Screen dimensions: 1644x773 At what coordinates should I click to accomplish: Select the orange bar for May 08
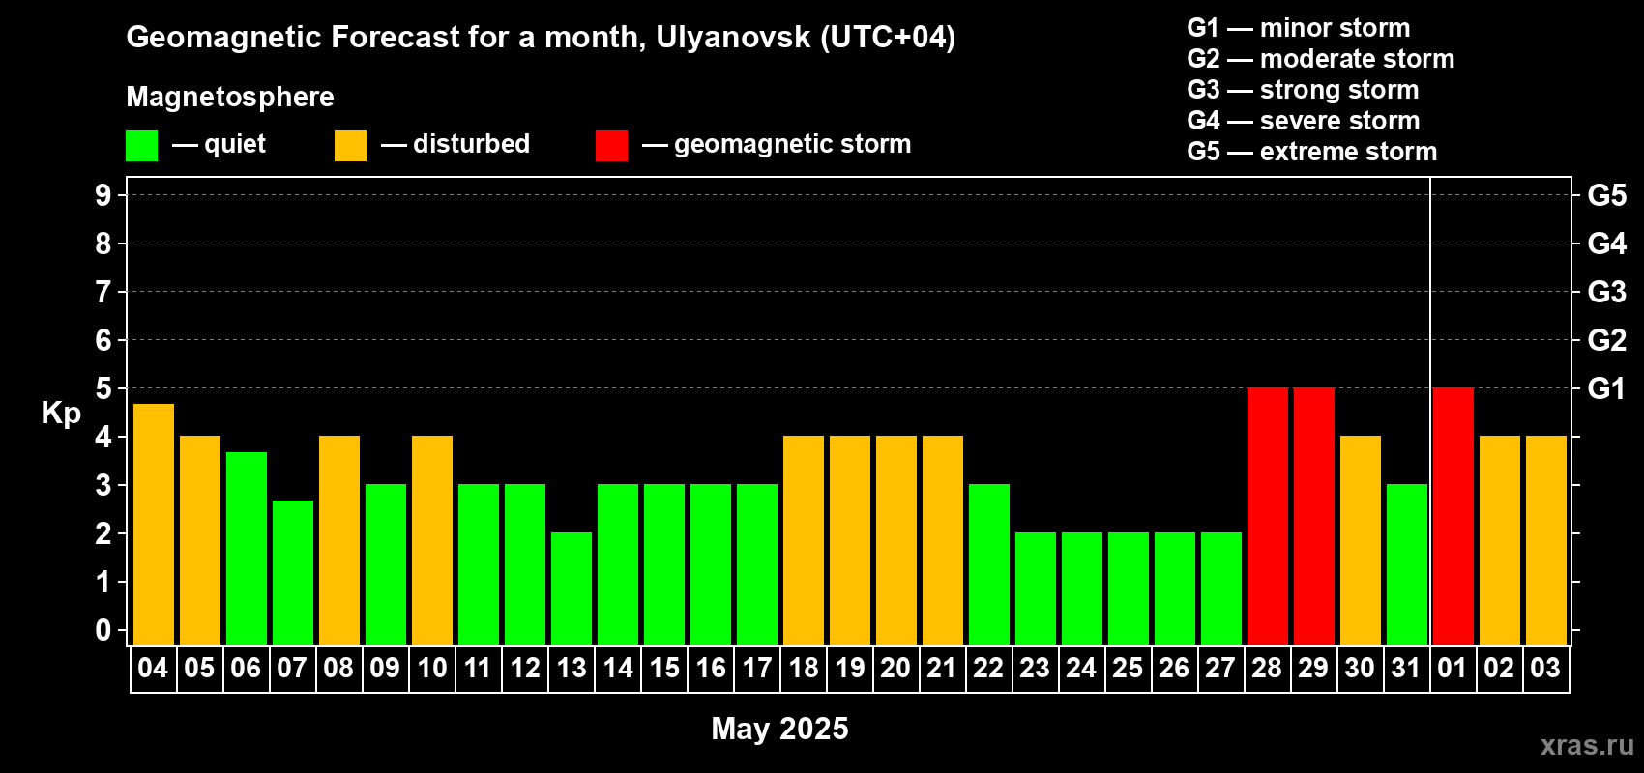[339, 541]
